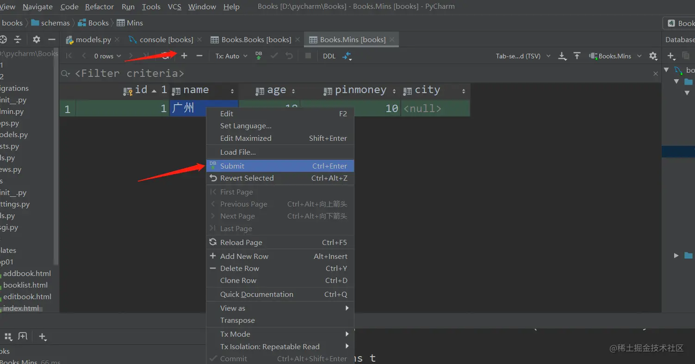Click the filter search magnifier icon
The image size is (695, 364).
(66, 74)
